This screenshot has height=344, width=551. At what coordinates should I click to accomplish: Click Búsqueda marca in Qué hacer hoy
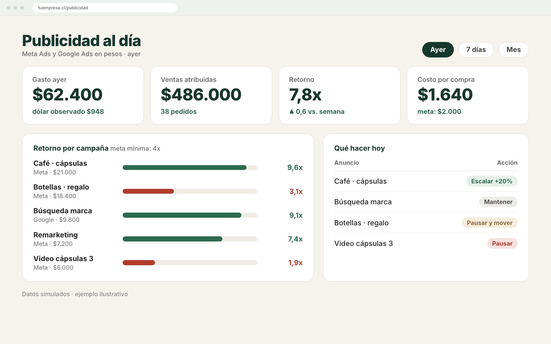click(363, 202)
